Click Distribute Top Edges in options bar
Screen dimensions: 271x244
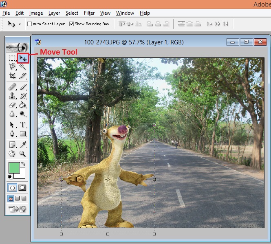click(181, 24)
